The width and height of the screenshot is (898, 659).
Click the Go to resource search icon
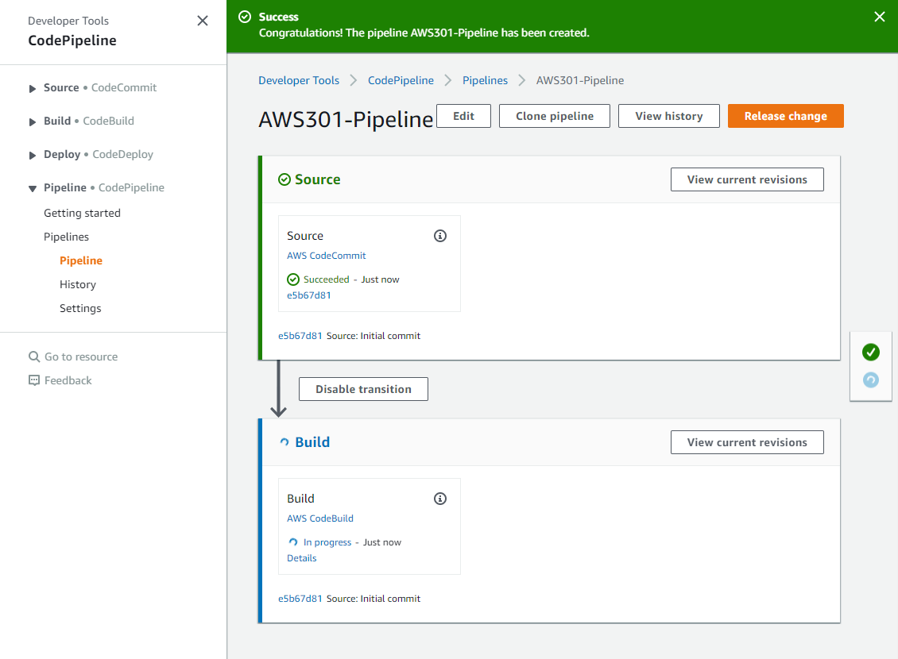coord(34,356)
